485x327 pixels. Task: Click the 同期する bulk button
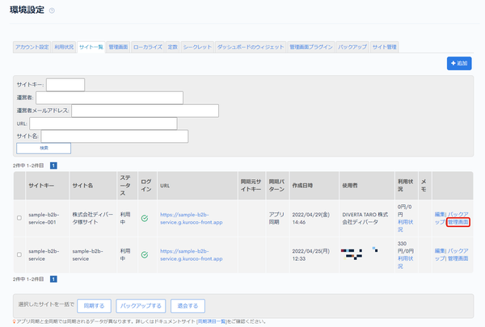(94, 306)
